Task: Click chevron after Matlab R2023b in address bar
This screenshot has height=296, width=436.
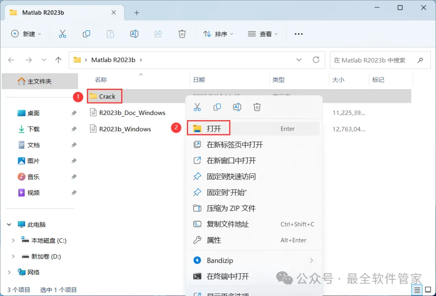Action: (x=141, y=60)
